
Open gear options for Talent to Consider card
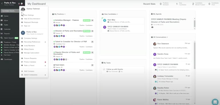point(92,42)
